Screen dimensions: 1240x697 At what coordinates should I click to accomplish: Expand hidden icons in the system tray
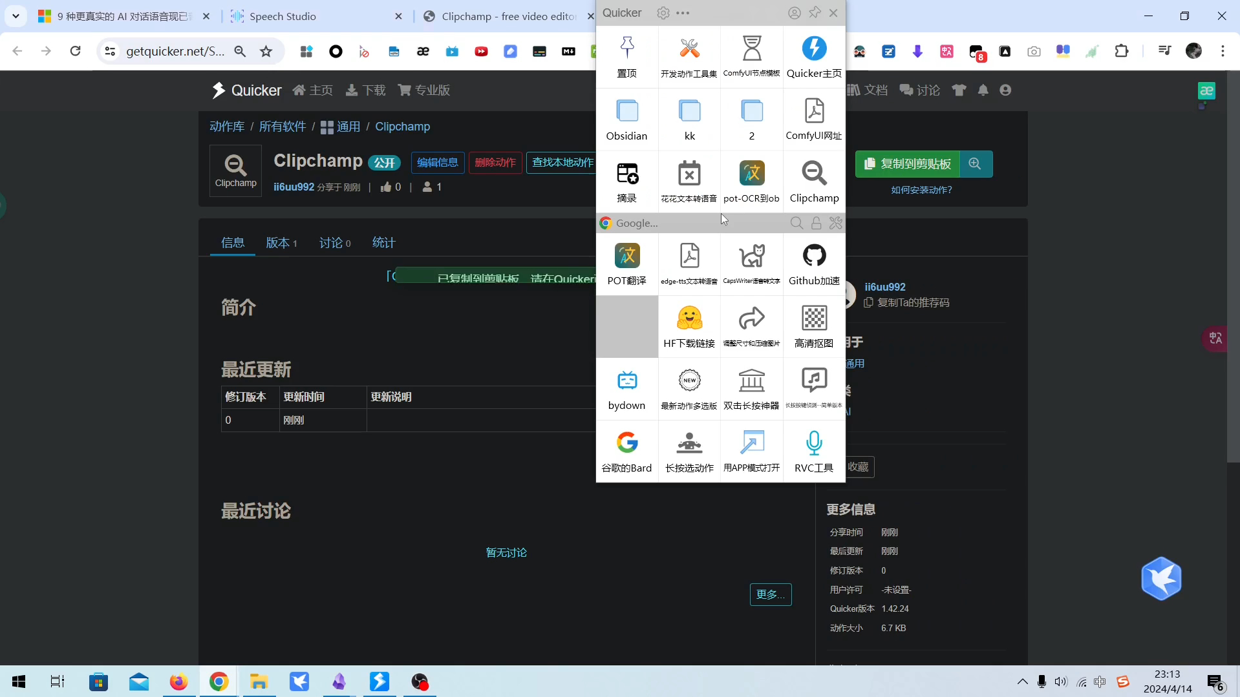pos(1022,681)
